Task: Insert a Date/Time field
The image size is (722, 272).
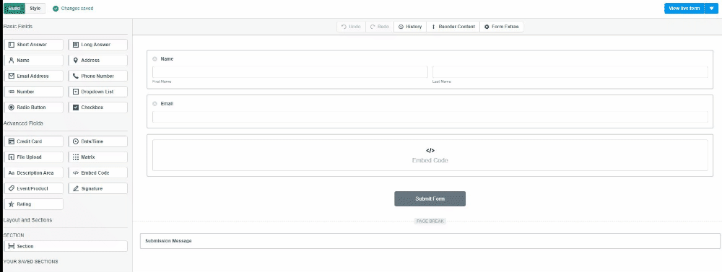Action: tap(98, 141)
